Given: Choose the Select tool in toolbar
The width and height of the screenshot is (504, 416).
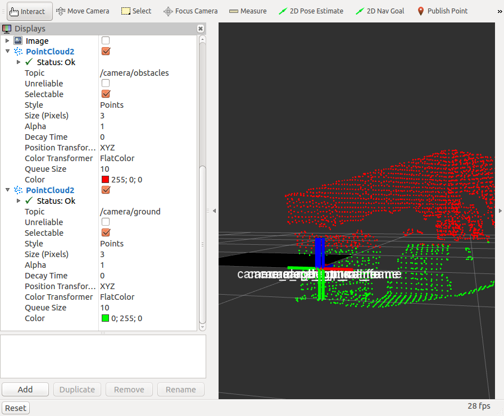Looking at the screenshot, I should [x=137, y=11].
